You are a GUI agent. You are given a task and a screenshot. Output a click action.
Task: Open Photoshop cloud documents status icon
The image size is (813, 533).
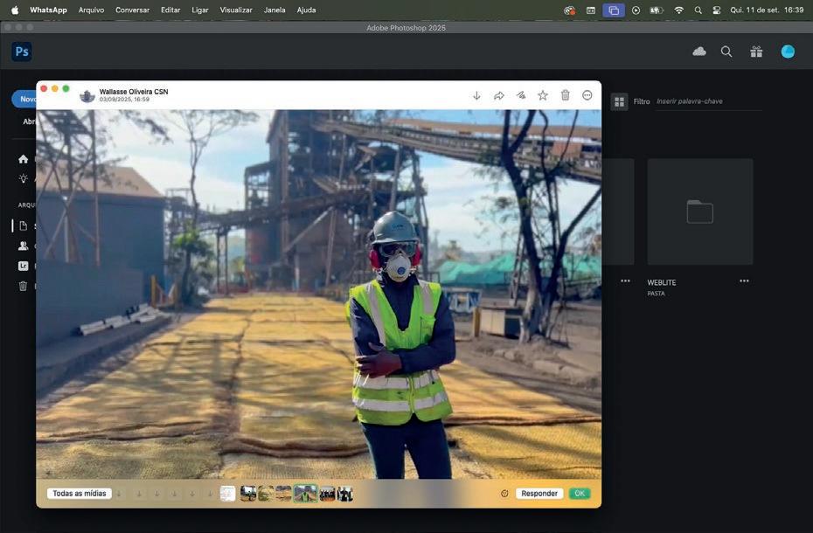(x=699, y=52)
